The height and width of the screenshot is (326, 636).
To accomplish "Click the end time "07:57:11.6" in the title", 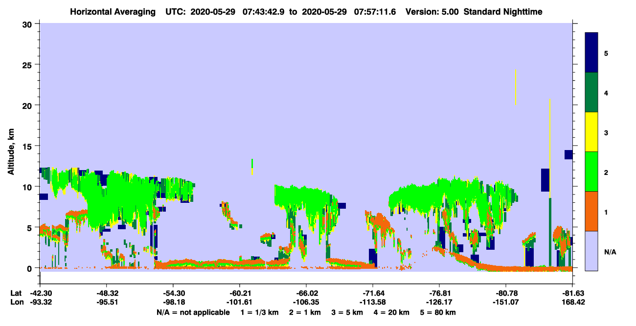I will pyautogui.click(x=374, y=11).
